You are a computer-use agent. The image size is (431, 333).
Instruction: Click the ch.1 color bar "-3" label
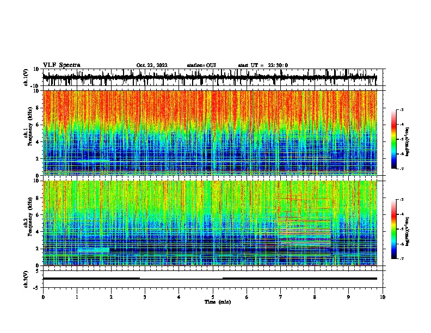[x=401, y=109]
